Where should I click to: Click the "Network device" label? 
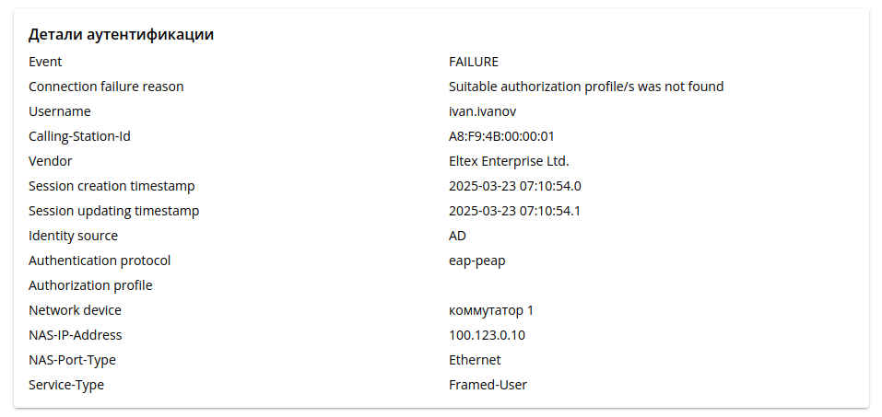pos(75,310)
